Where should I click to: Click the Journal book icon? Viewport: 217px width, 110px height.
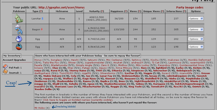pyautogui.click(x=5, y=72)
